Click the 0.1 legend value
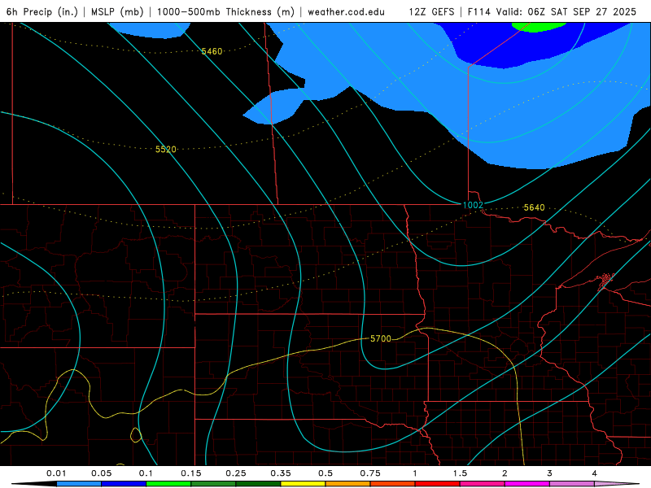Image resolution: width=651 pixels, height=488 pixels. [x=146, y=473]
